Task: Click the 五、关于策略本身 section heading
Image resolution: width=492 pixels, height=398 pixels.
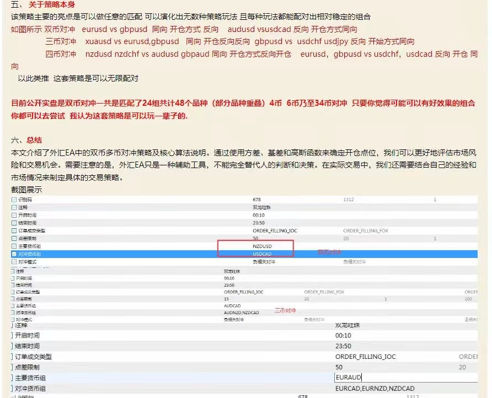Action: click(43, 4)
